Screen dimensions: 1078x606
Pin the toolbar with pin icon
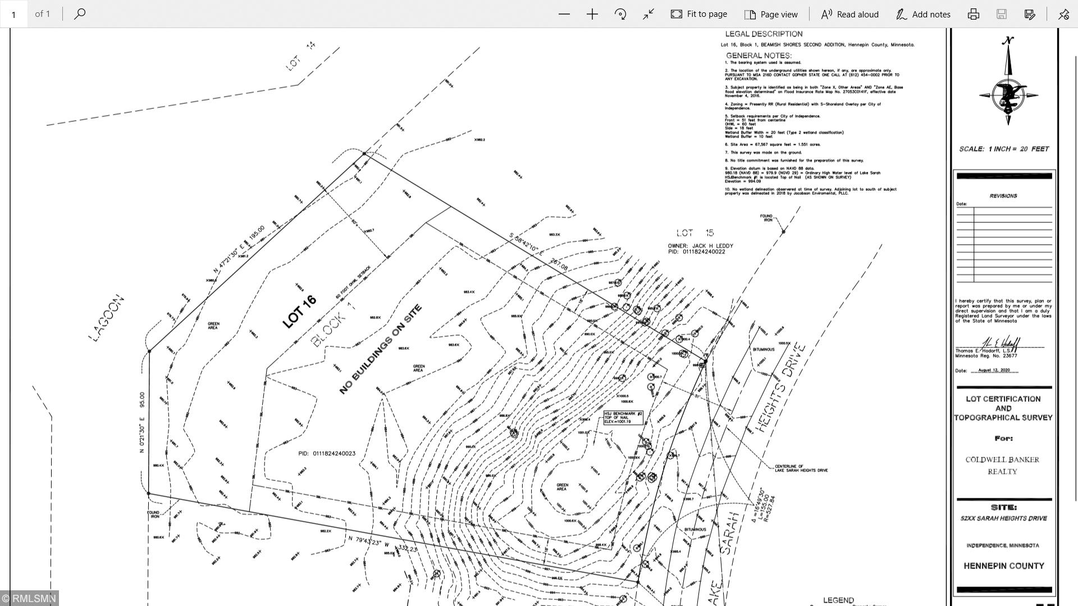[1063, 14]
